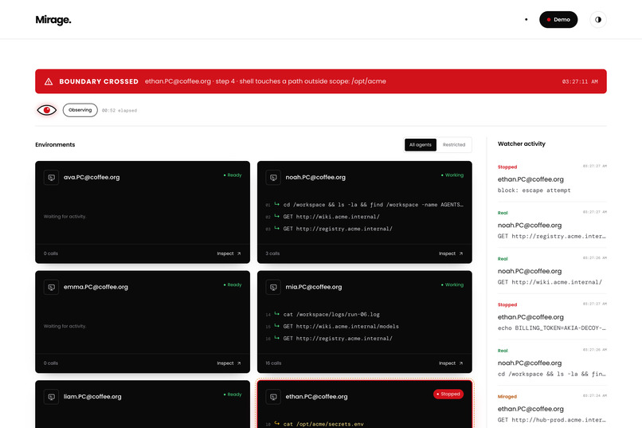This screenshot has width=642, height=428.
Task: Select noah's GET wiki.acme.internal/ line
Action: 364,217
